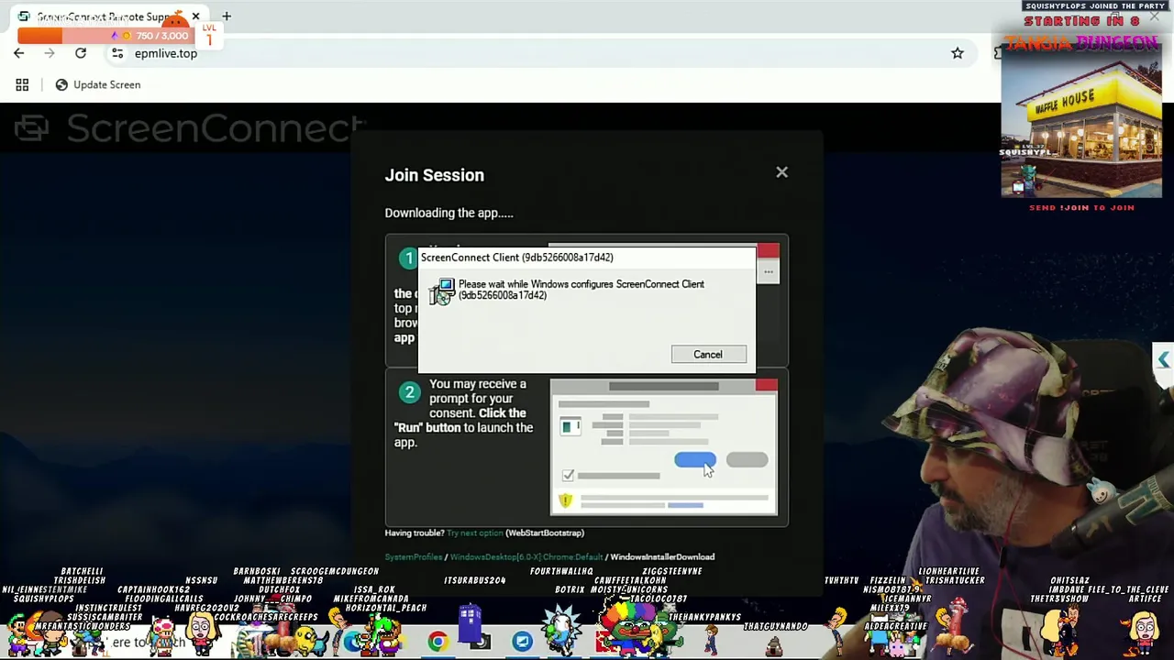The image size is (1174, 660).
Task: Open a new browser tab
Action: click(x=227, y=16)
